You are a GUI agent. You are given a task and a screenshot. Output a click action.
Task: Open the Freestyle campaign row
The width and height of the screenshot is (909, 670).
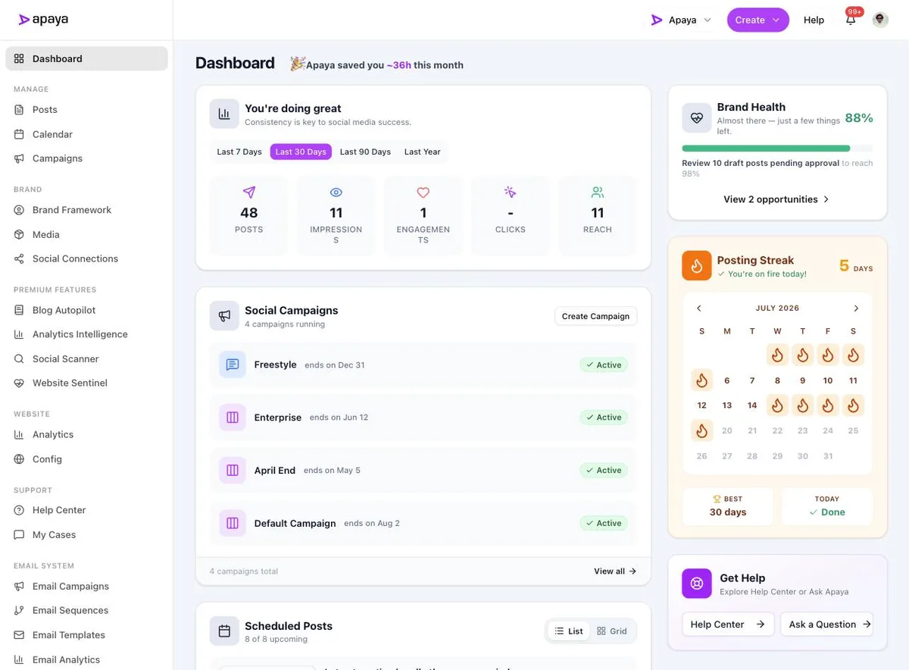(x=423, y=365)
